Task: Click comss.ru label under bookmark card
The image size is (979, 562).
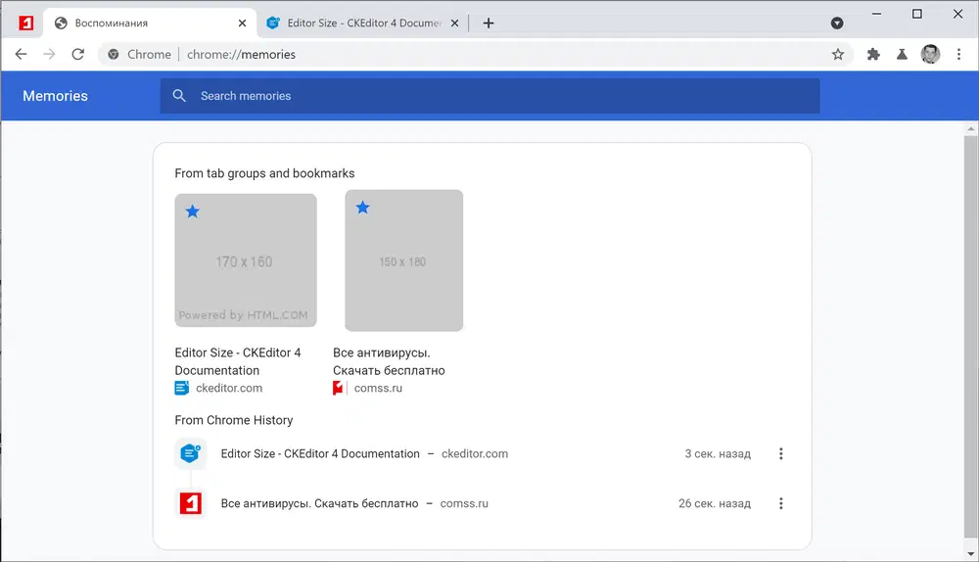Action: (x=378, y=388)
